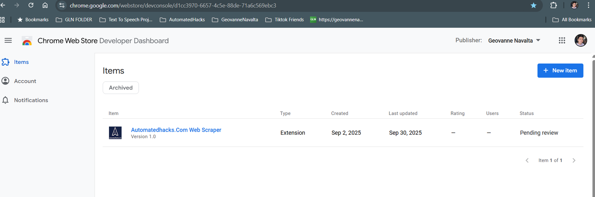Click the Chrome Web Store rainbow logo
The image size is (595, 197).
27,41
